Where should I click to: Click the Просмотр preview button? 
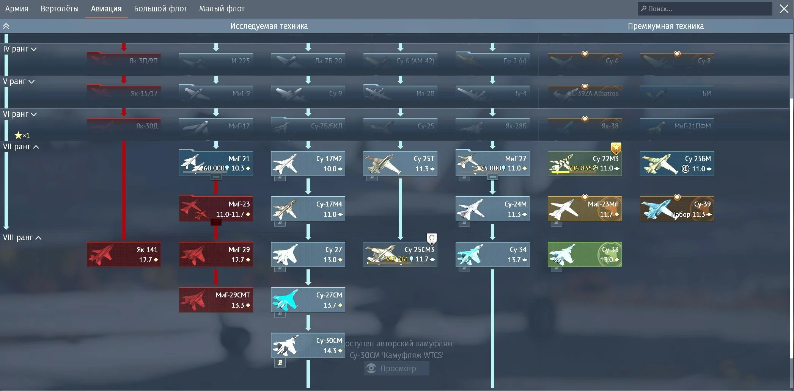pos(396,368)
